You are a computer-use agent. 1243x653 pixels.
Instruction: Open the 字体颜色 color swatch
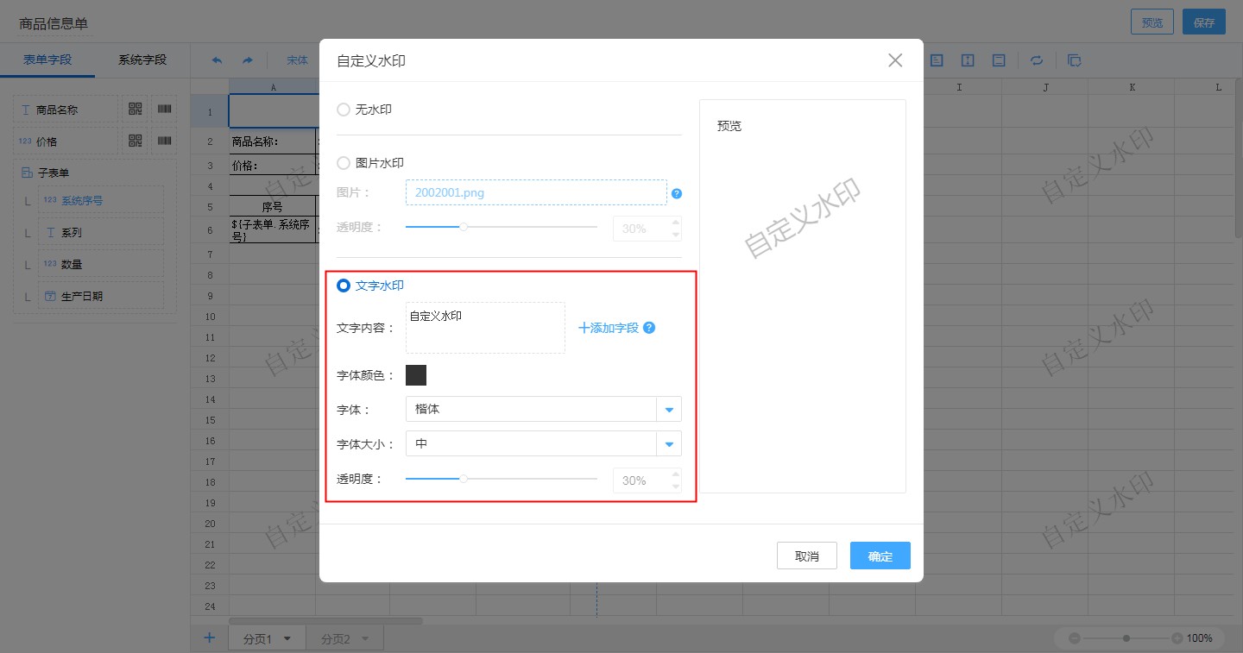pos(416,374)
